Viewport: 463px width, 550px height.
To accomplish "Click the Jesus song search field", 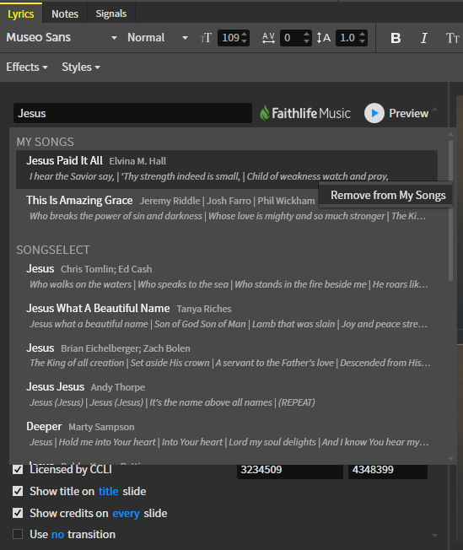I will 132,113.
